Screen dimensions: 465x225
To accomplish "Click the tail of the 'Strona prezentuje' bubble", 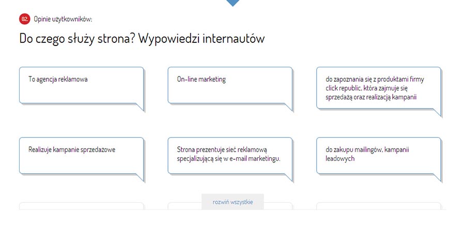I will [288, 177].
